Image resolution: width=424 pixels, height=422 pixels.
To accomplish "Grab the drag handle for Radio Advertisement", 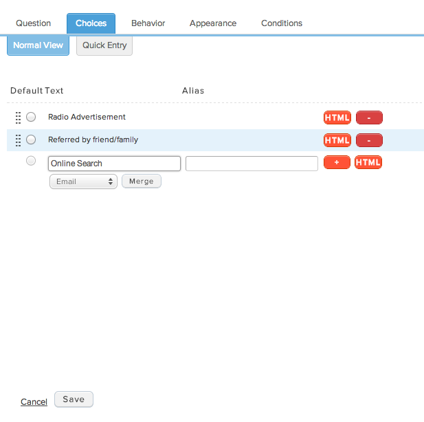I will (18, 118).
